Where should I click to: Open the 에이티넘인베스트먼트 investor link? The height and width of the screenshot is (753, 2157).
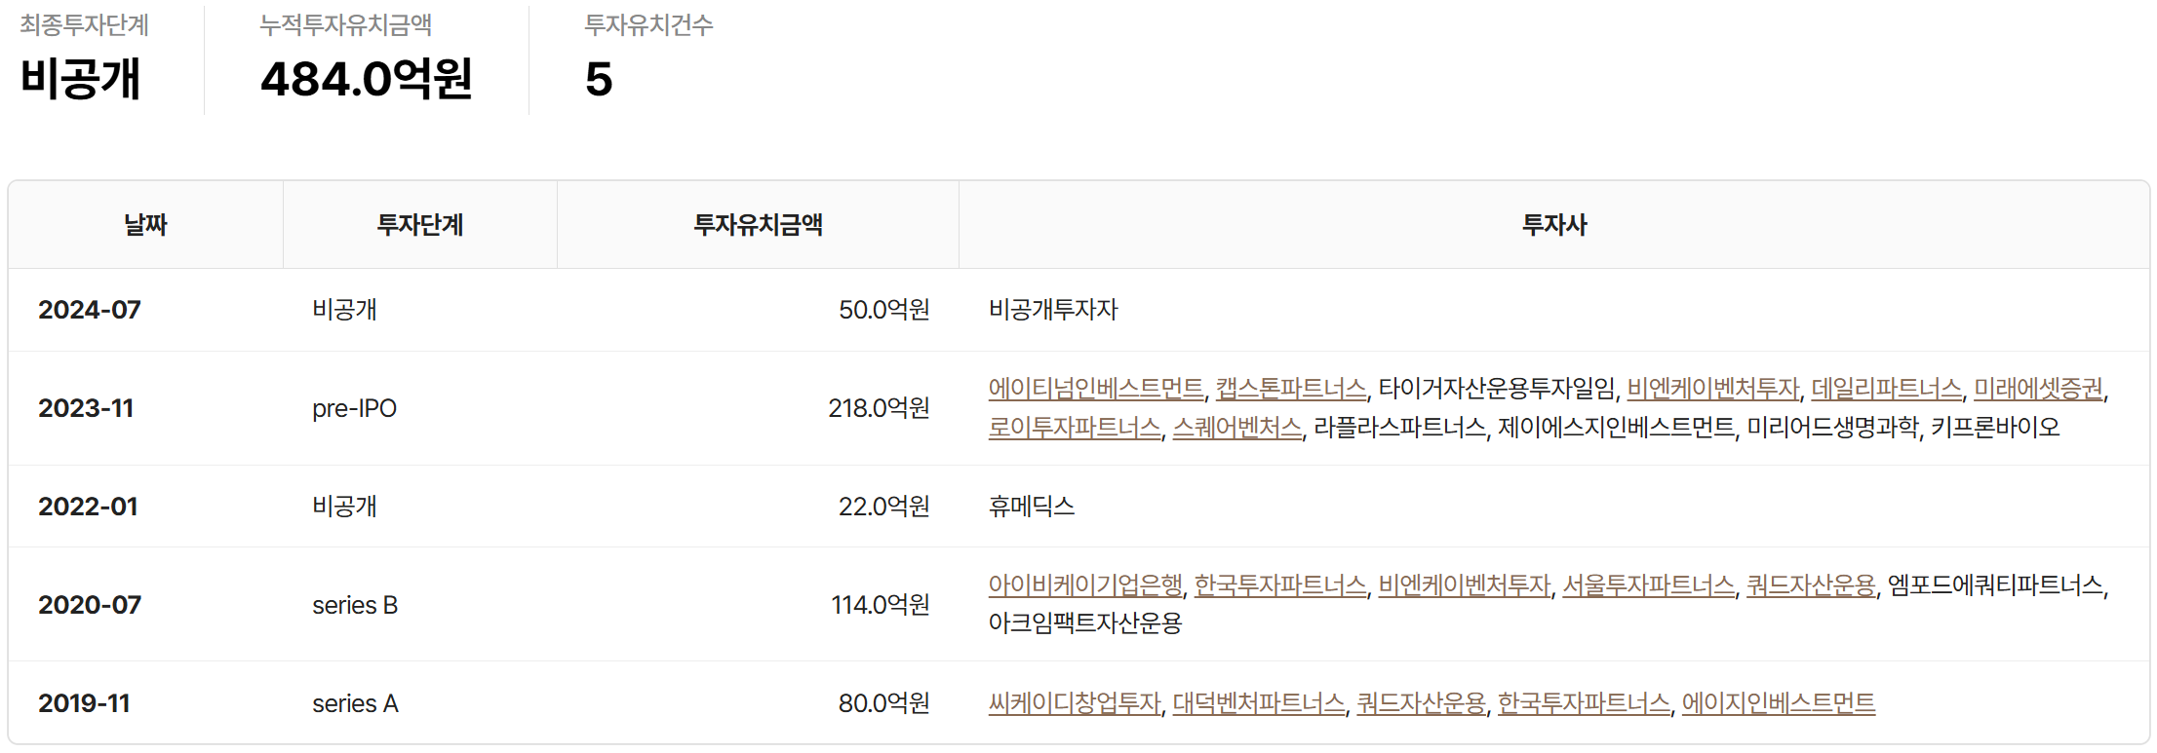click(x=1096, y=389)
